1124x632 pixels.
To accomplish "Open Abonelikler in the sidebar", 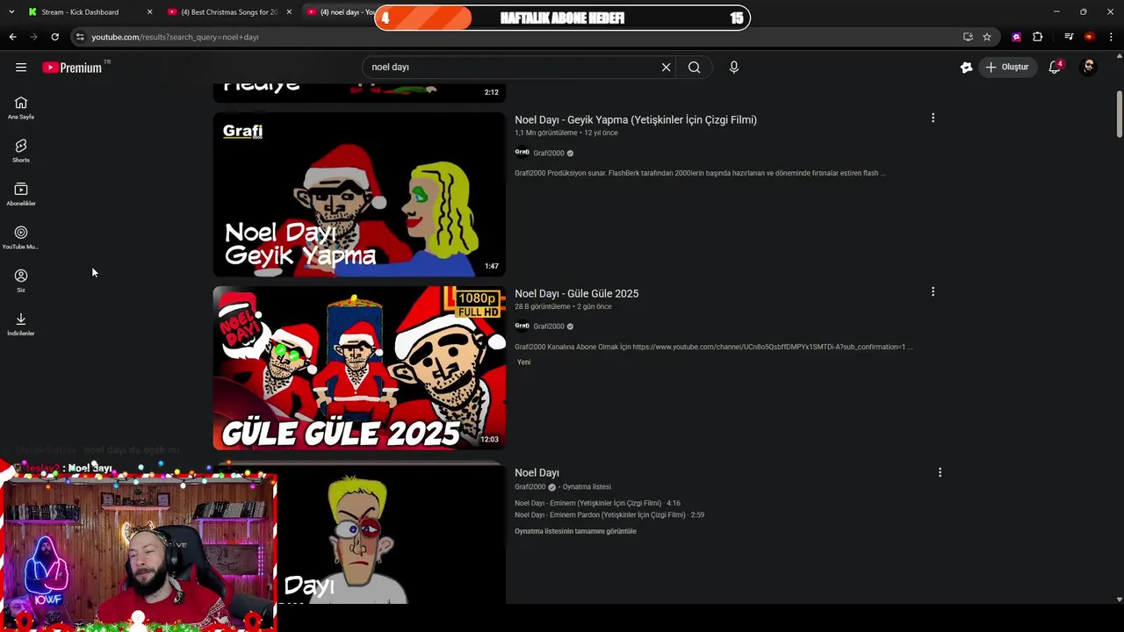I will tap(21, 195).
